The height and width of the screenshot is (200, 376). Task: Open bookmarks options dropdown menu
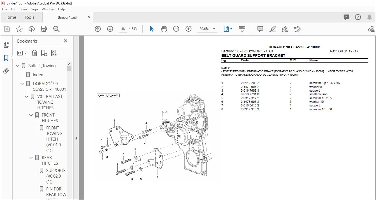point(22,53)
